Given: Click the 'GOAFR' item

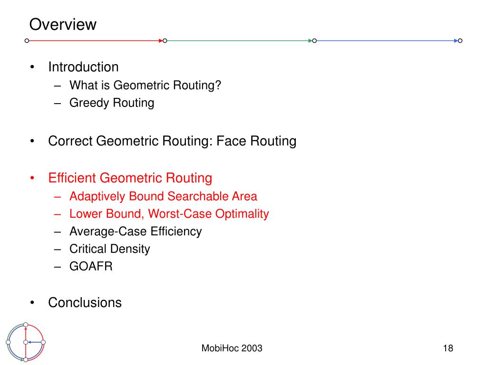Looking at the screenshot, I should [91, 266].
